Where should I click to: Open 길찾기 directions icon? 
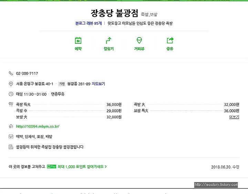tap(108, 41)
